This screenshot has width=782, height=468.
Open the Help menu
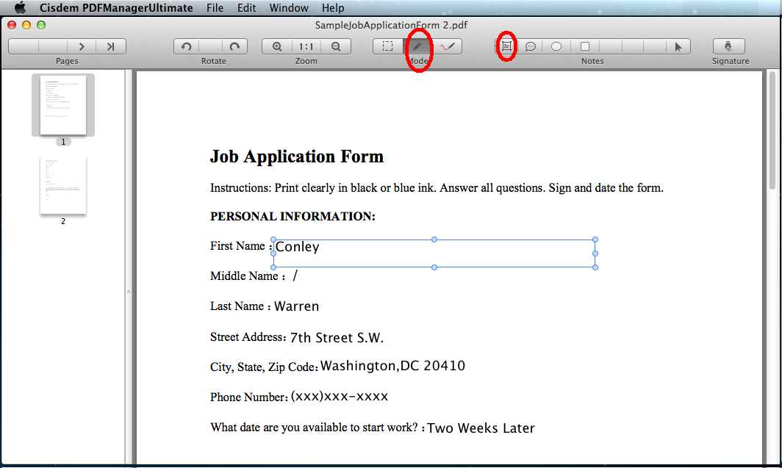pyautogui.click(x=333, y=8)
